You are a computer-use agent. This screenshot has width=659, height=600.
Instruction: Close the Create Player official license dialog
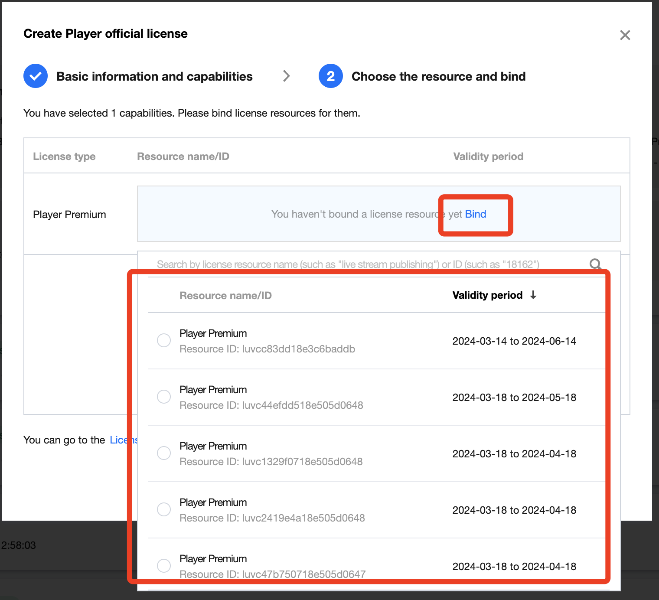click(625, 35)
